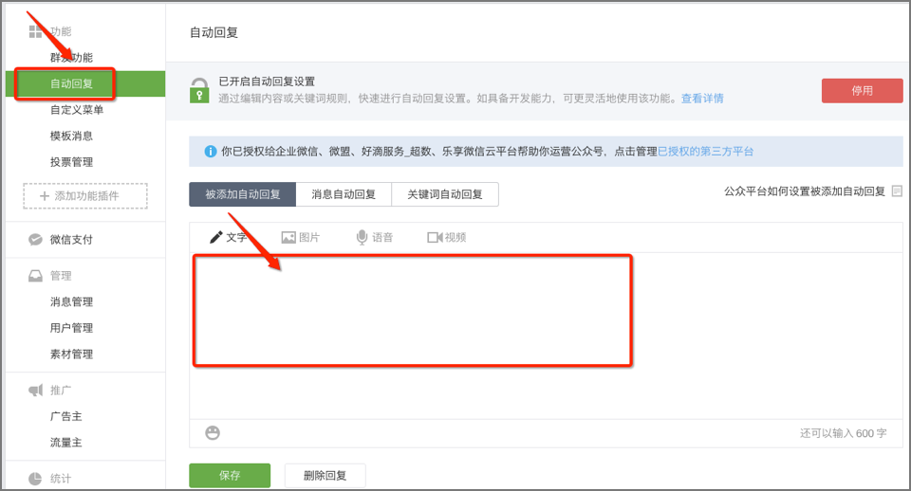Select the 语音 microphone icon

(x=362, y=237)
